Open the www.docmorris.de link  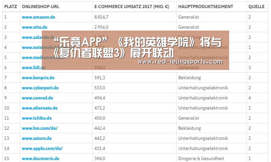[41, 159]
